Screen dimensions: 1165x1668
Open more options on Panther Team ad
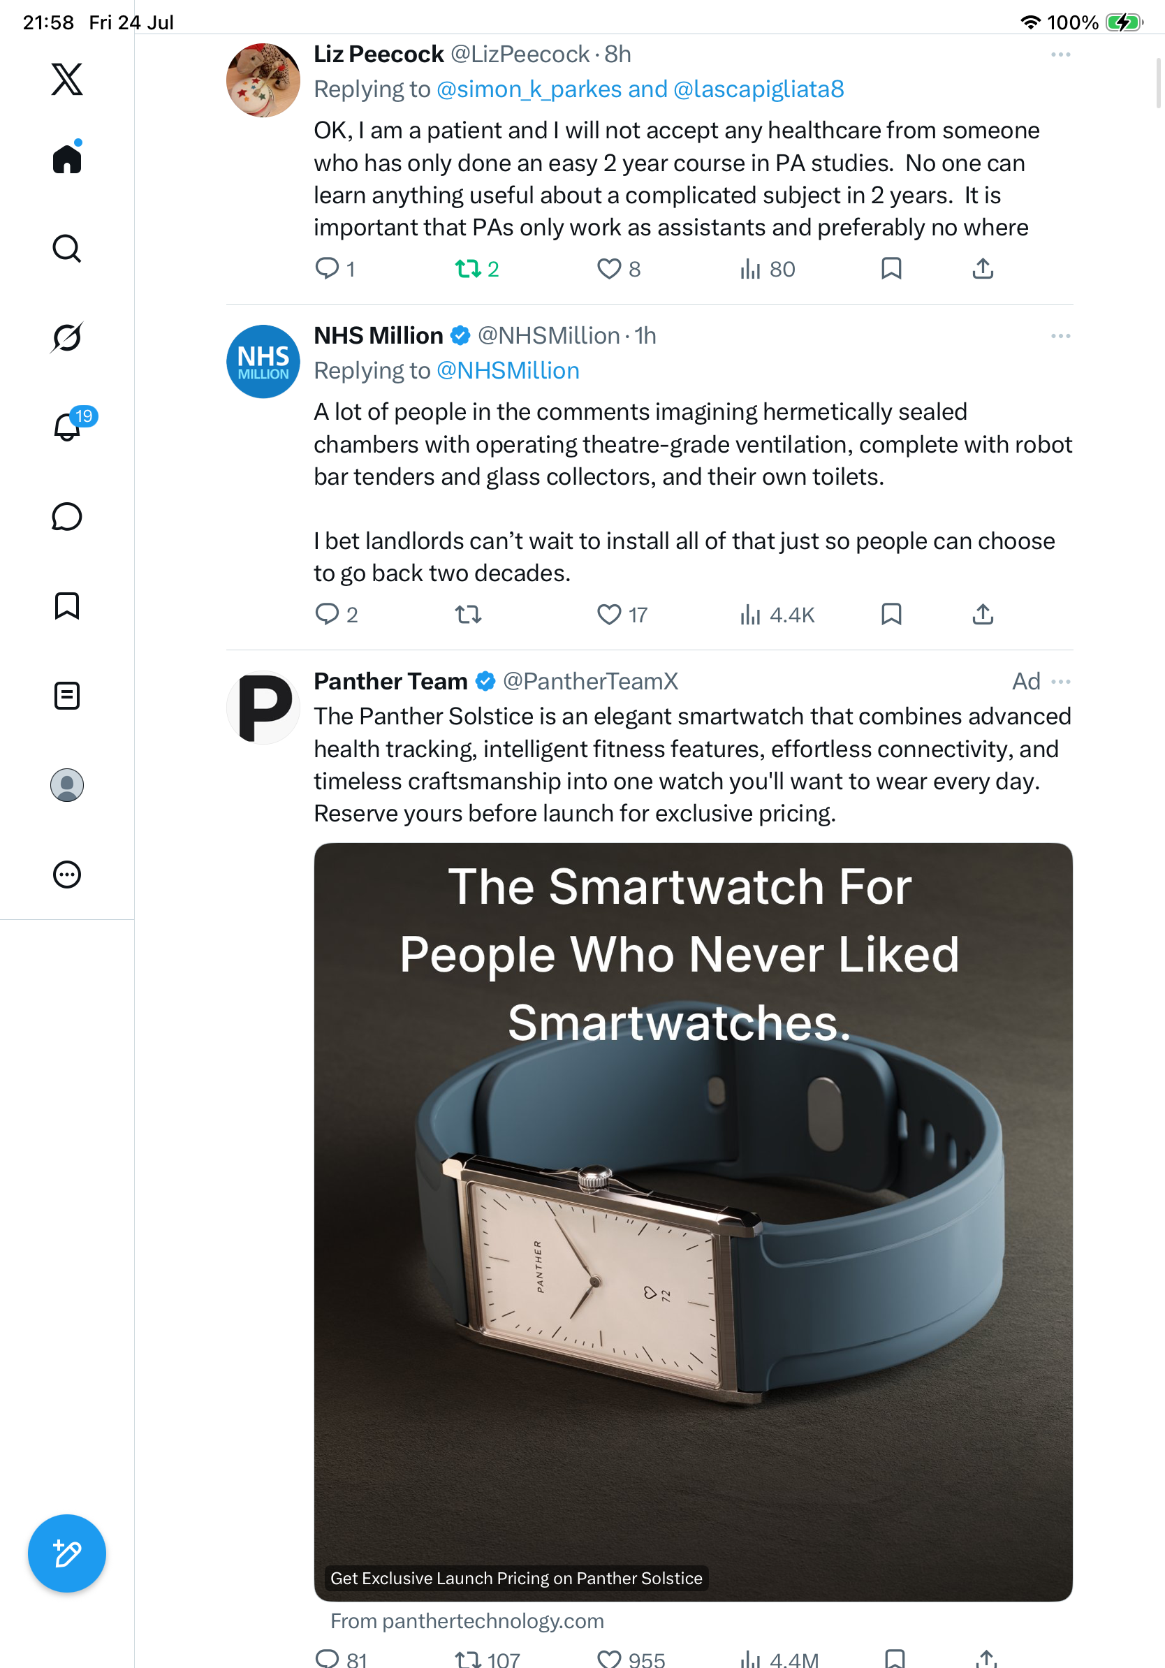(x=1060, y=682)
